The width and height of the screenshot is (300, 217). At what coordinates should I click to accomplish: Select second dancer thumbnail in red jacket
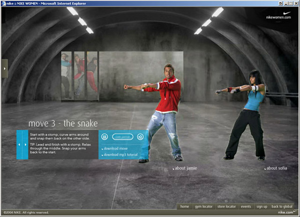tap(79, 76)
